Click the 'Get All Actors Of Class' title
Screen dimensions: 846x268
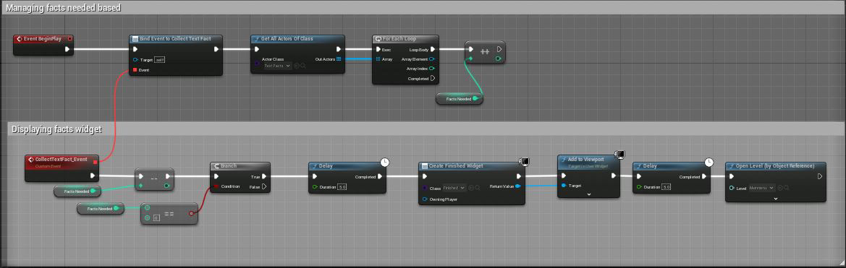click(287, 39)
